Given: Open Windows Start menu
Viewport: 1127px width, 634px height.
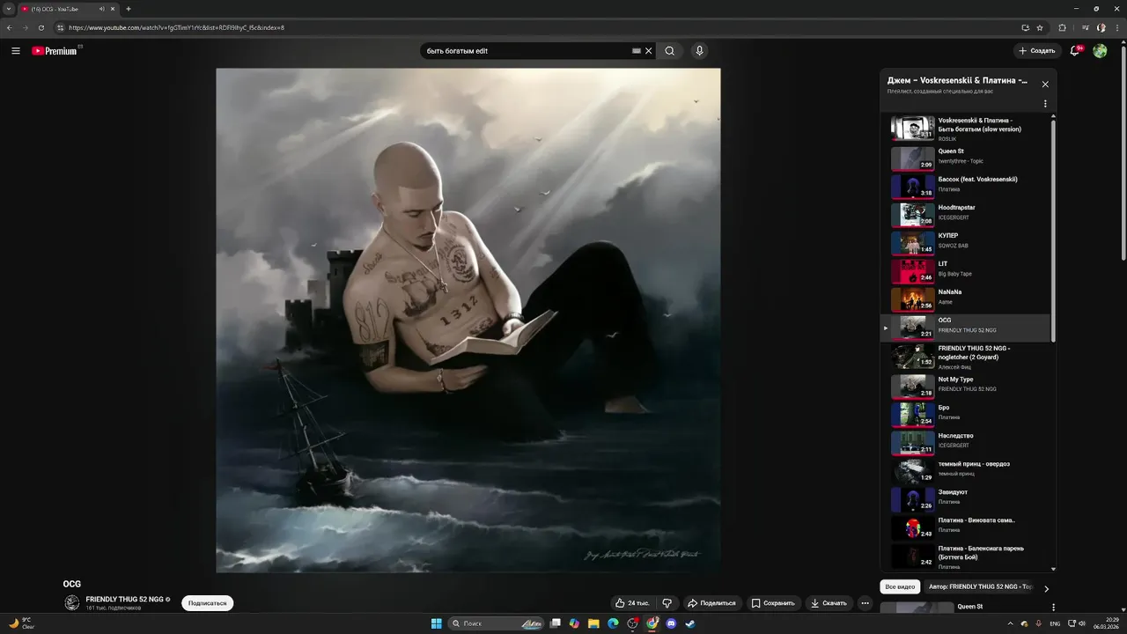Looking at the screenshot, I should (437, 623).
